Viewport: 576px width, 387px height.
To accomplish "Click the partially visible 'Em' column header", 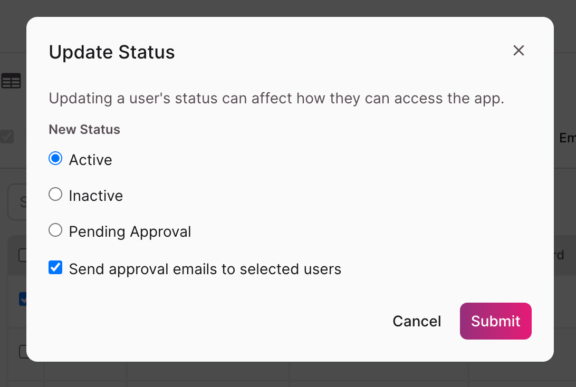I will [567, 138].
